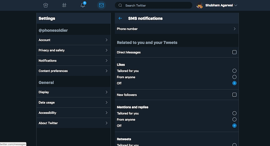Image resolution: width=270 pixels, height=146 pixels.
Task: Open Content preferences settings
Action: pyautogui.click(x=73, y=71)
